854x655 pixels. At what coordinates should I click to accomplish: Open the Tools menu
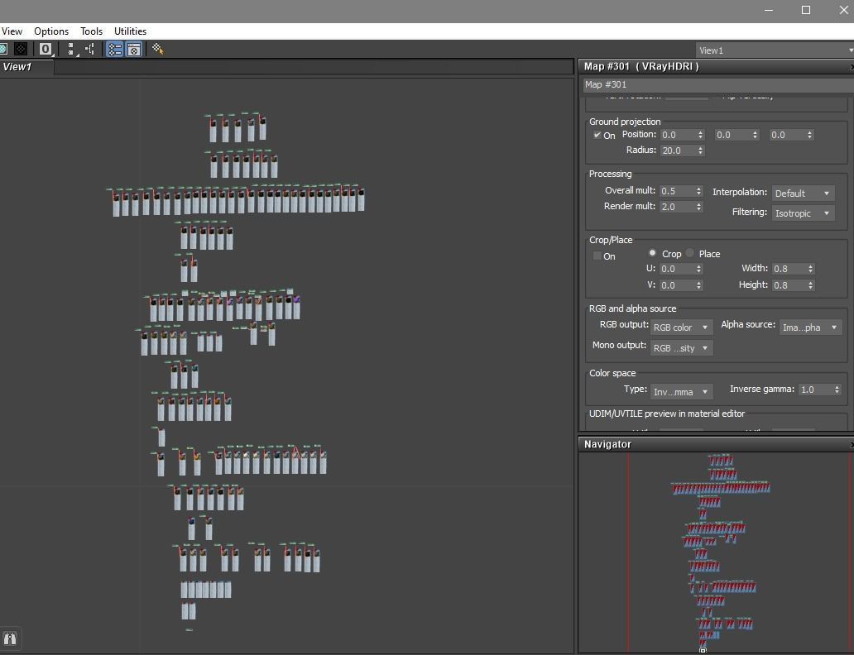click(92, 31)
